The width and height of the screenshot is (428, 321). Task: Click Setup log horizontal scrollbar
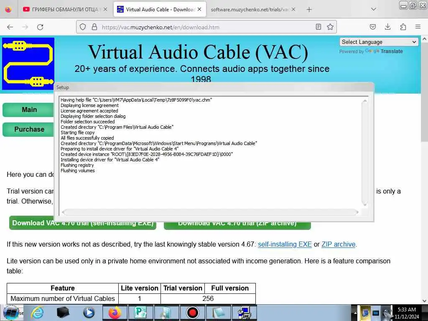[x=210, y=212]
